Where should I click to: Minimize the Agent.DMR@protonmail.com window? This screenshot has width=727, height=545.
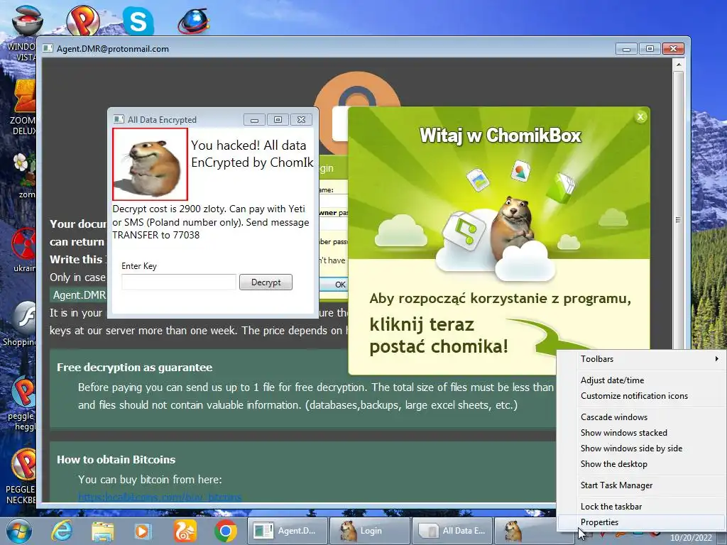tap(626, 49)
